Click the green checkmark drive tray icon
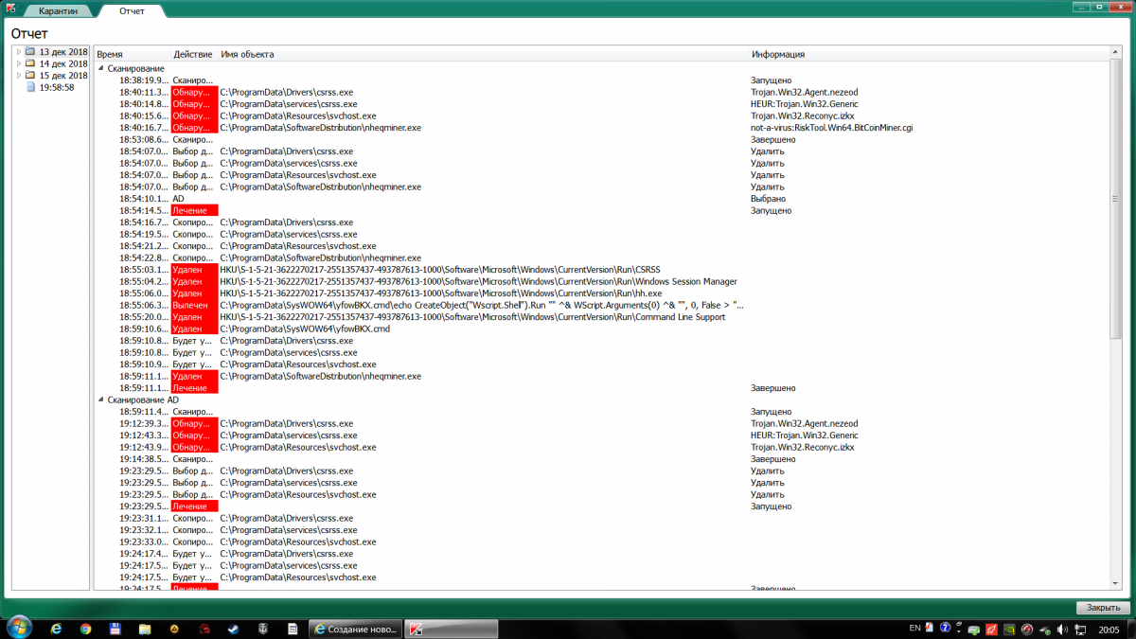The image size is (1136, 639). [974, 629]
